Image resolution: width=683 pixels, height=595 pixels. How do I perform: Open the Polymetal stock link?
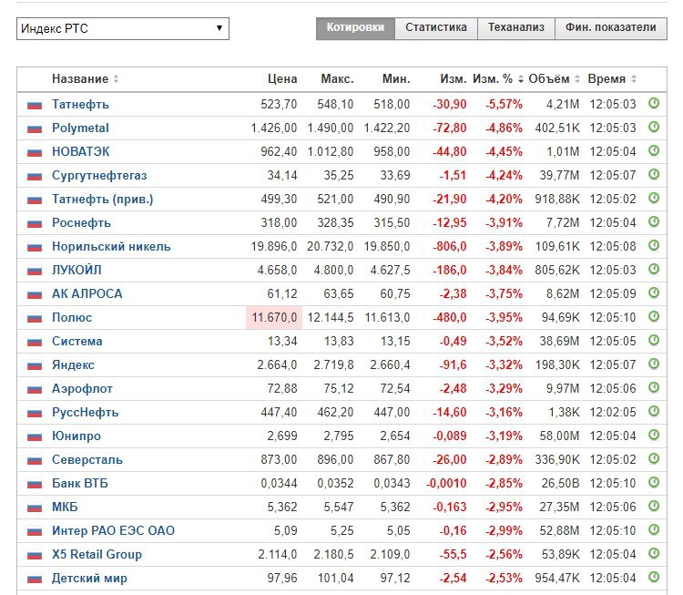coord(80,128)
